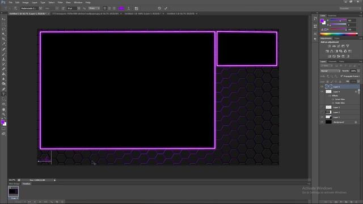Select the Ellipse shape tool
Image resolution: width=363 pixels, height=204 pixels.
click(3, 104)
